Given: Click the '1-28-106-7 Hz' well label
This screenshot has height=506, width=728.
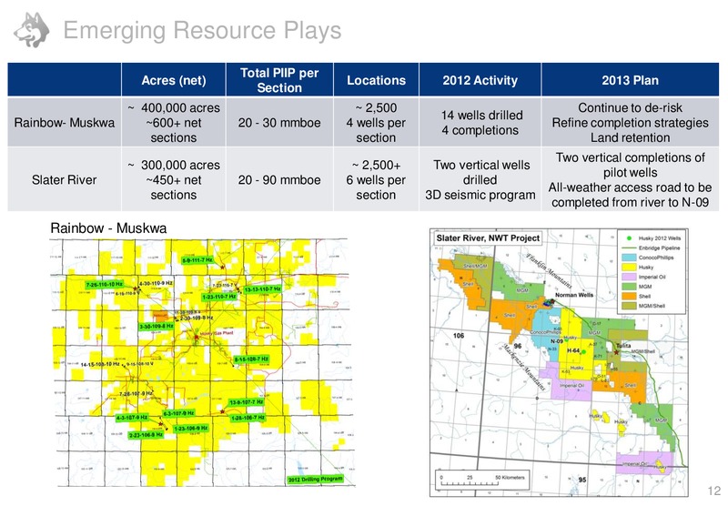Looking at the screenshot, I should pyautogui.click(x=248, y=418).
